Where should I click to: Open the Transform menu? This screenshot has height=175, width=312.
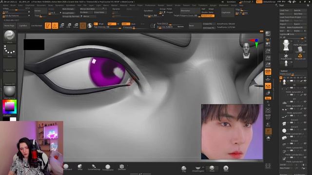(203, 5)
